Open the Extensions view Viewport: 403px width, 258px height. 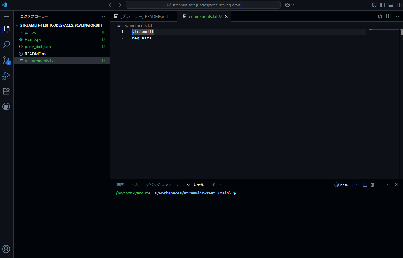tap(6, 91)
